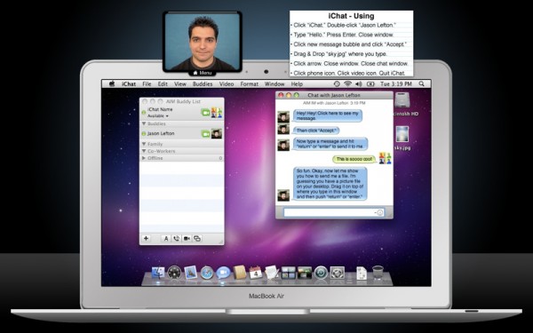The height and width of the screenshot is (333, 533).
Task: Open the View menu
Action: (180, 84)
